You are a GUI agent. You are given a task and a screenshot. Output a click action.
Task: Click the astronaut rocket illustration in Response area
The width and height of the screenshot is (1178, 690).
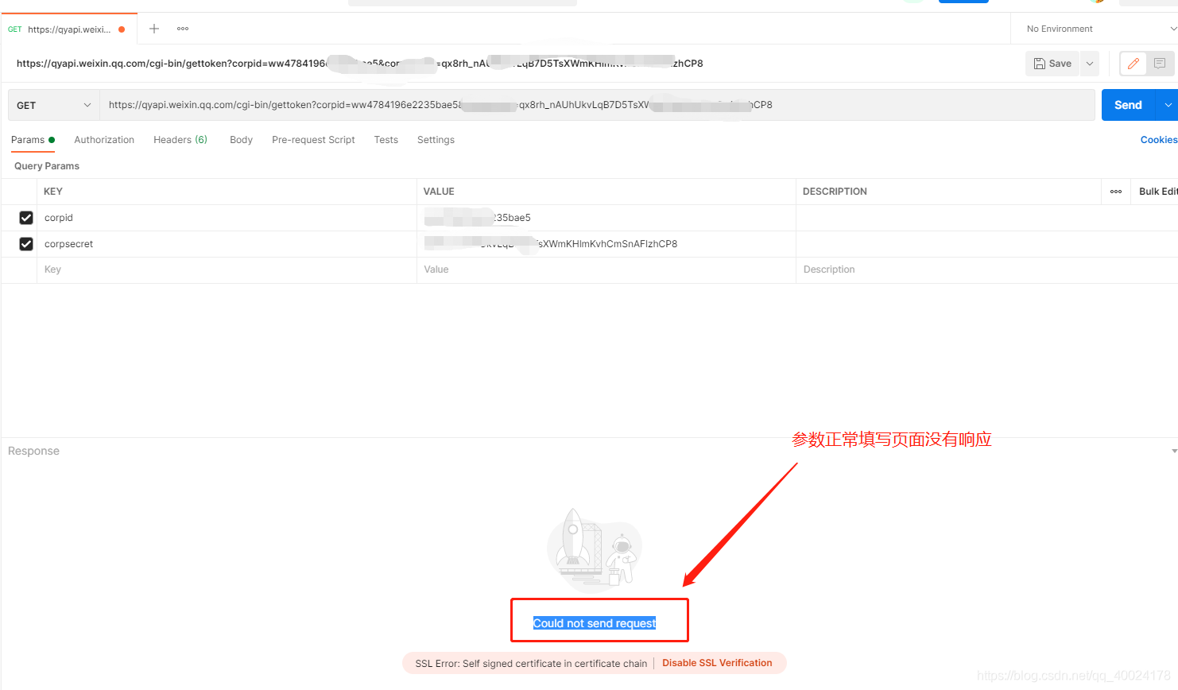[593, 549]
